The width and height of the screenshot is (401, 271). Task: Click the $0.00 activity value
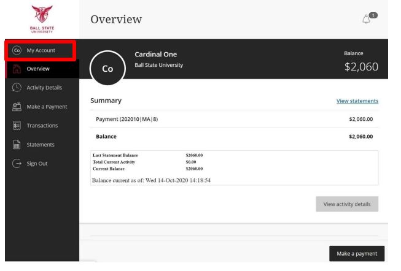pyautogui.click(x=191, y=162)
